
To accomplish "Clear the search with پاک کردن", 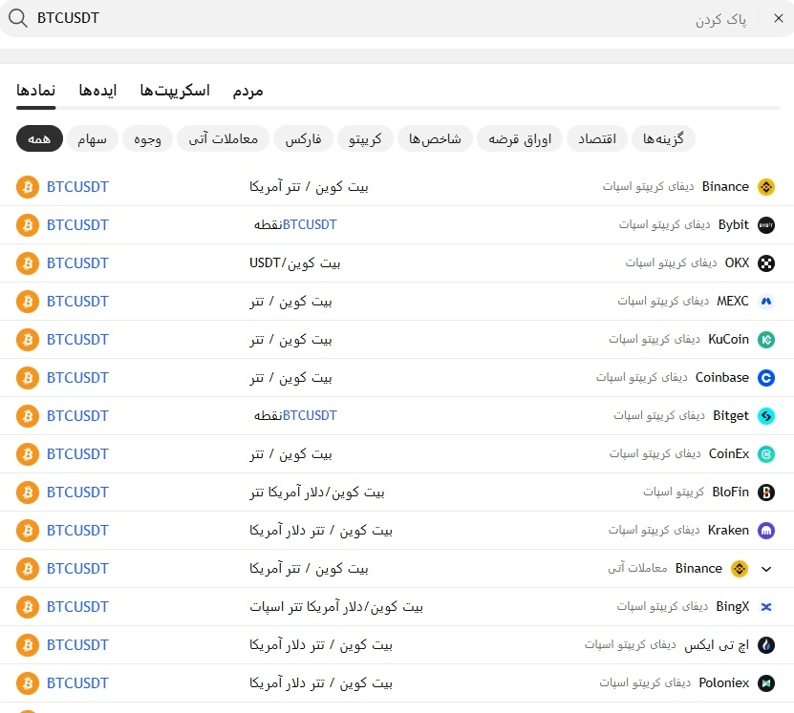I will coord(720,19).
